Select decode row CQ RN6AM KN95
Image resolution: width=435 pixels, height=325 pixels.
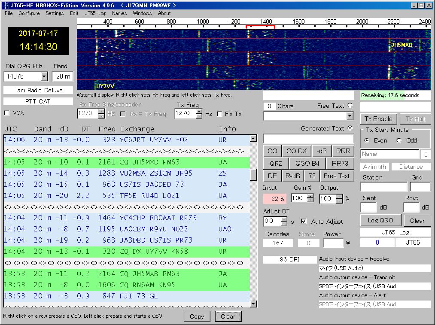(x=127, y=285)
